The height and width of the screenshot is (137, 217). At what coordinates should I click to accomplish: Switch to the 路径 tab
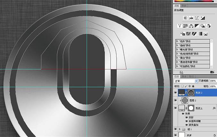click(191, 77)
